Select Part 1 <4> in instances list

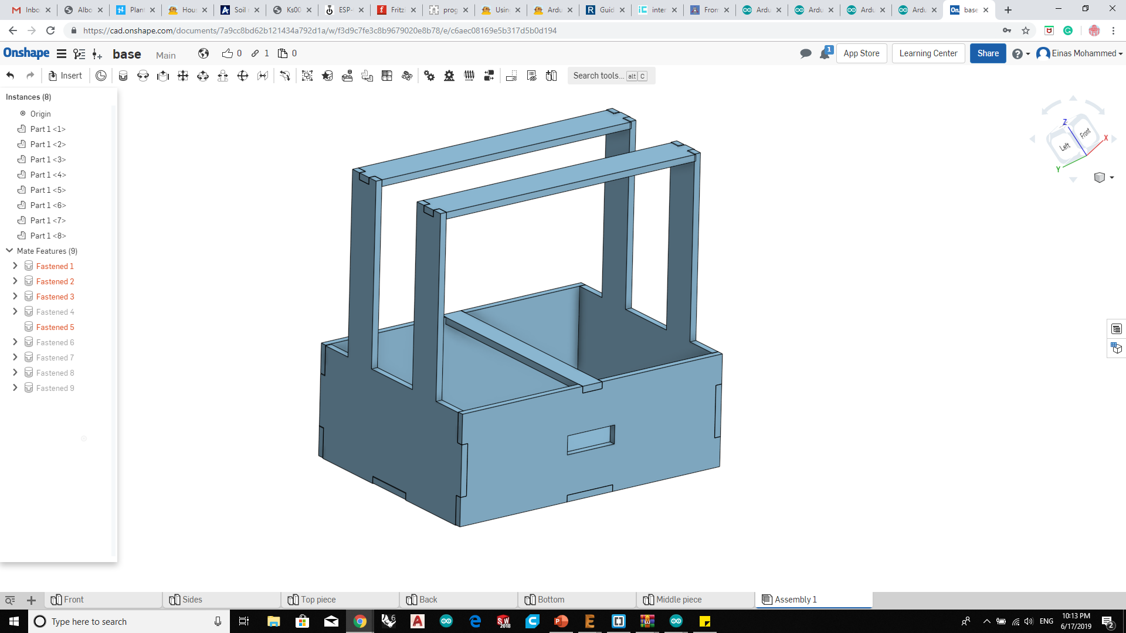[x=48, y=175]
